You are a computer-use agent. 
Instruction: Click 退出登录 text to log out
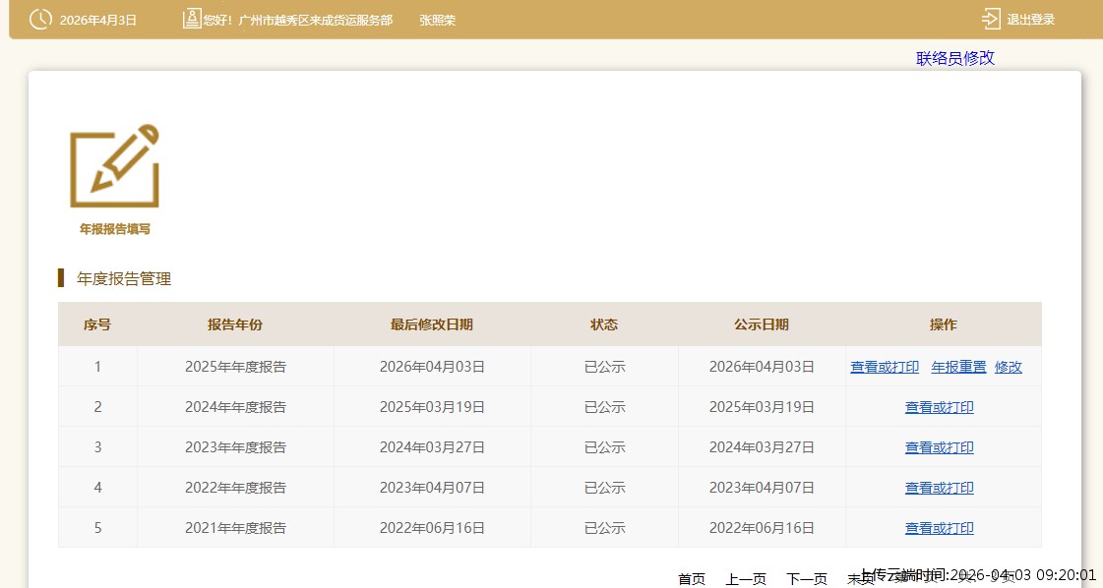pyautogui.click(x=1030, y=20)
